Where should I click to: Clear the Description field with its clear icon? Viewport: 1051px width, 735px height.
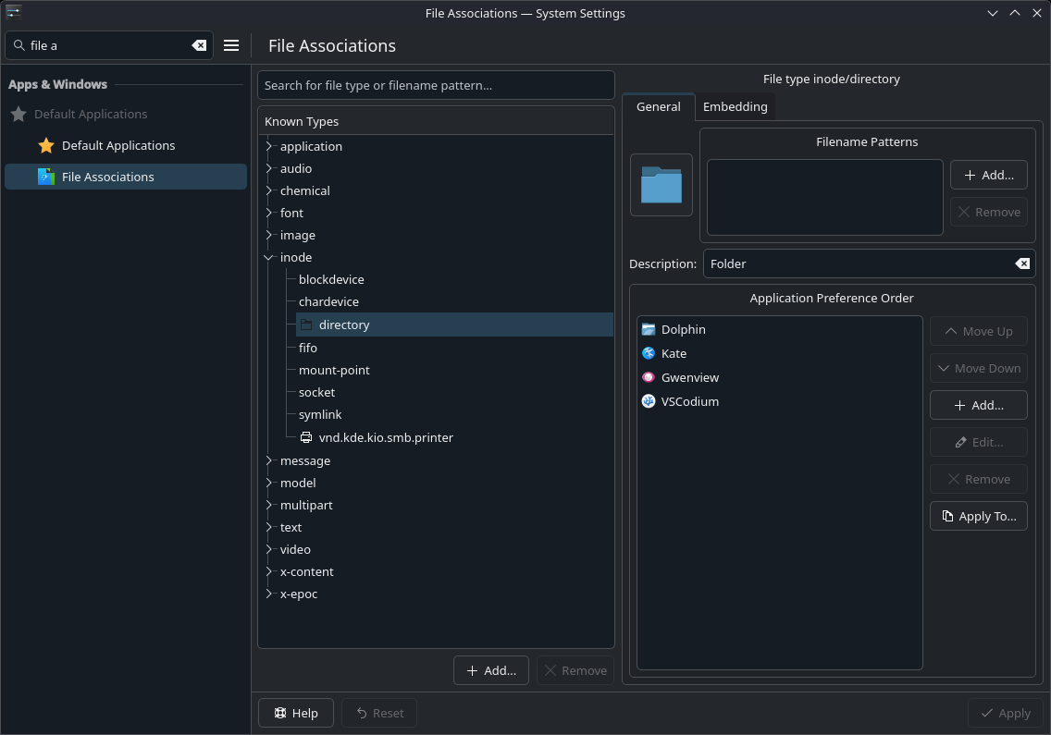[x=1022, y=263]
